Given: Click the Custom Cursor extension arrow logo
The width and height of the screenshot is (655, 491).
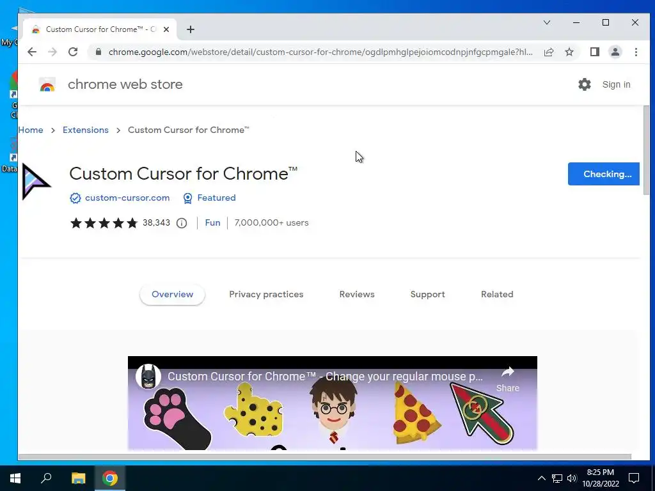Looking at the screenshot, I should pyautogui.click(x=36, y=182).
